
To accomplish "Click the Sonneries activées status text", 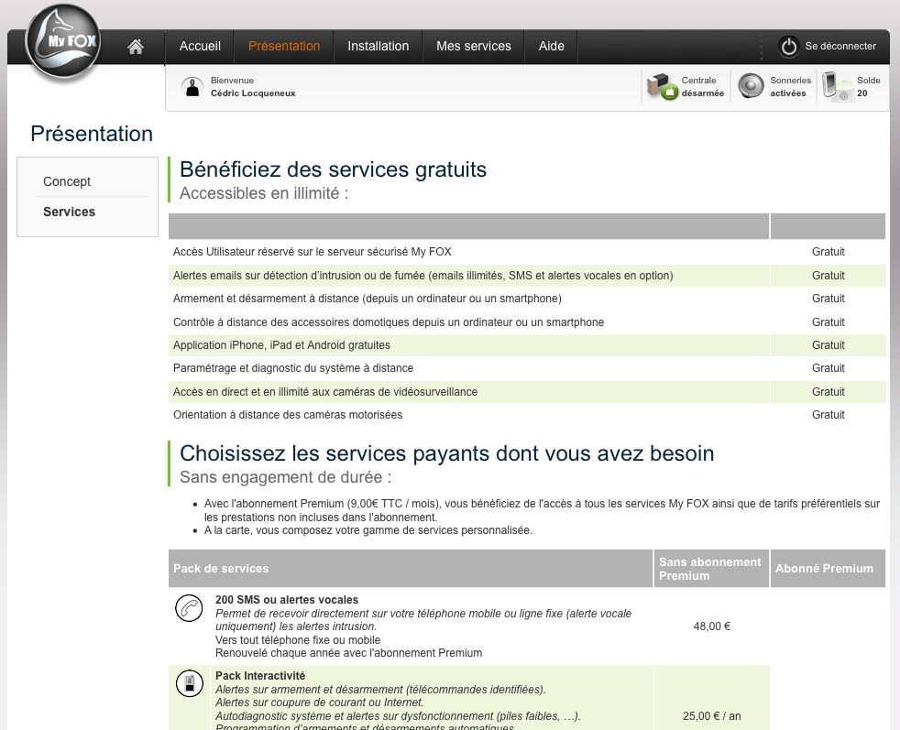I will pos(790,87).
